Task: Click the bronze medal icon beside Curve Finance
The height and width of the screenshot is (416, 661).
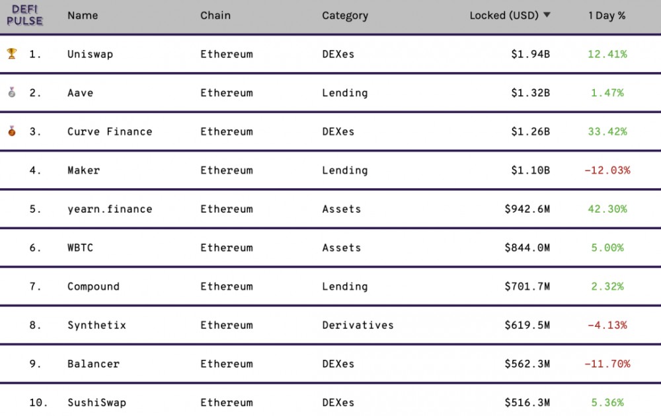Action: [12, 131]
